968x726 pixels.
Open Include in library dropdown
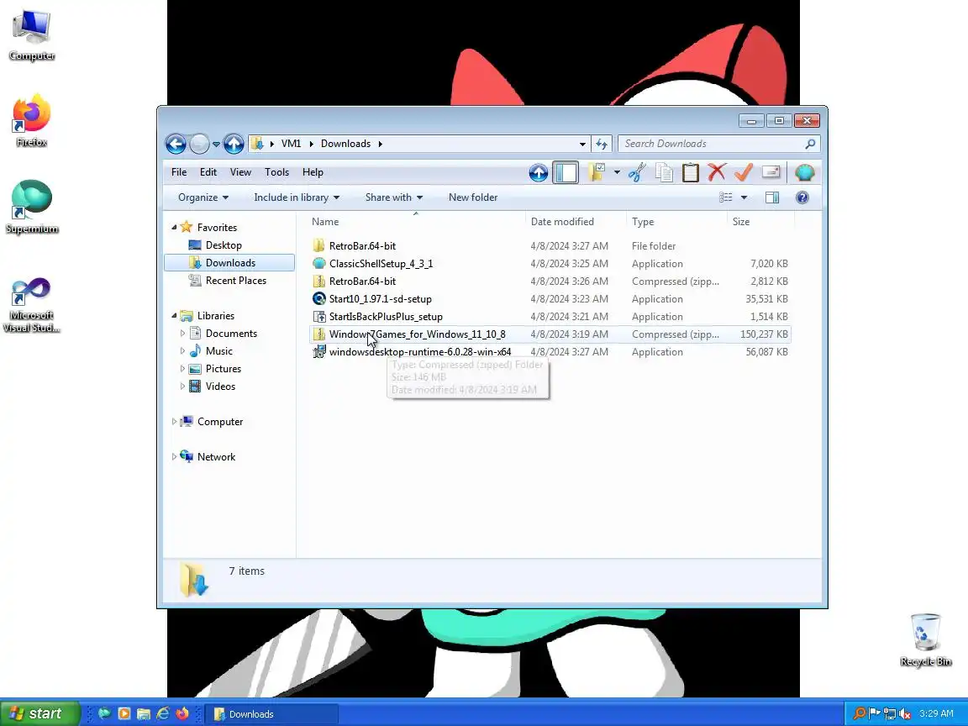point(297,197)
